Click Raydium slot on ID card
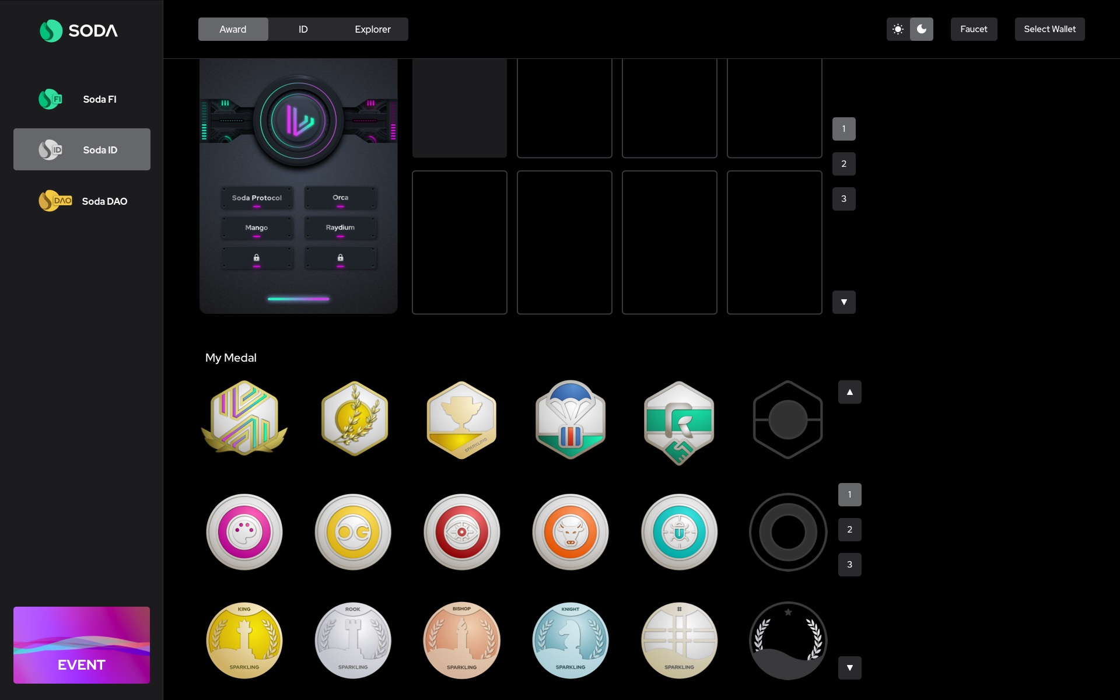The width and height of the screenshot is (1120, 700). click(x=341, y=228)
